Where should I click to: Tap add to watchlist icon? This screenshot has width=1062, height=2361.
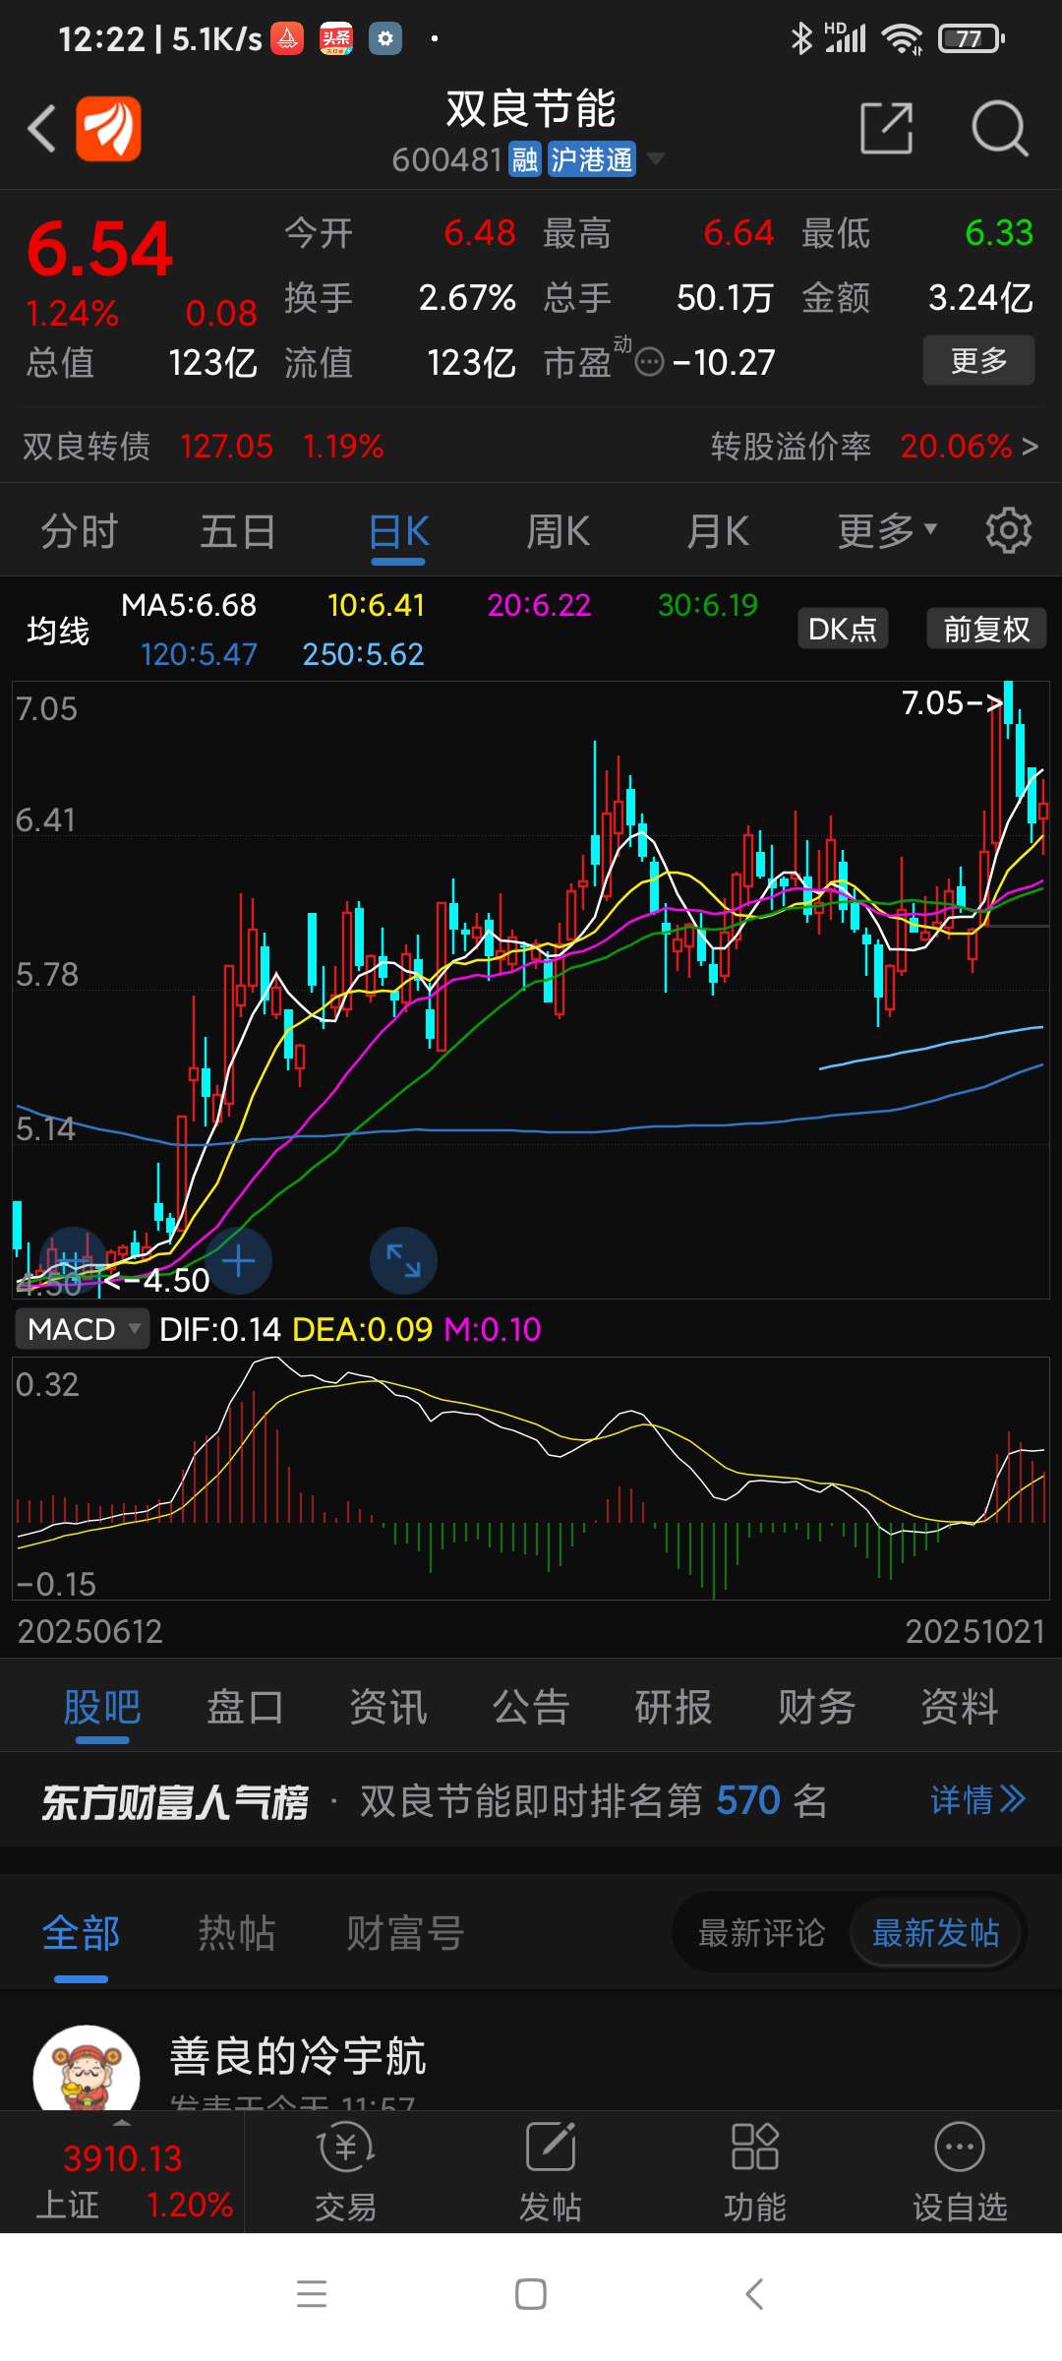click(960, 2146)
